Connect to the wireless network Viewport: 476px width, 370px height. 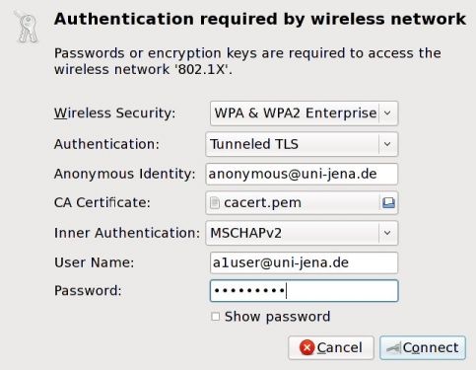tap(423, 347)
